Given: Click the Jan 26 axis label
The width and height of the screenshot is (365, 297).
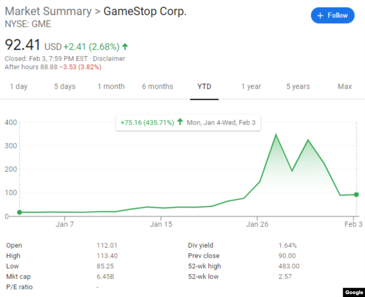Looking at the screenshot, I should coord(257,225).
